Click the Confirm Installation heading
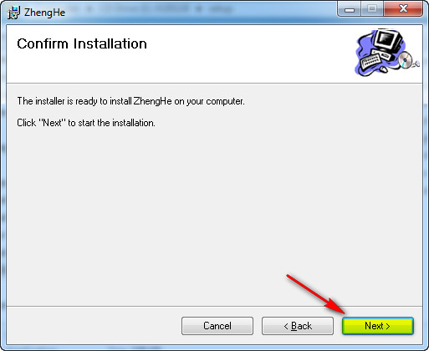 click(x=82, y=43)
